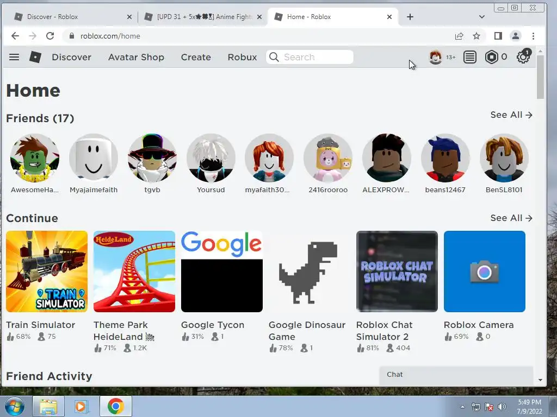Image resolution: width=557 pixels, height=417 pixels.
Task: Close the Discover - Roblox tab
Action: (x=129, y=17)
